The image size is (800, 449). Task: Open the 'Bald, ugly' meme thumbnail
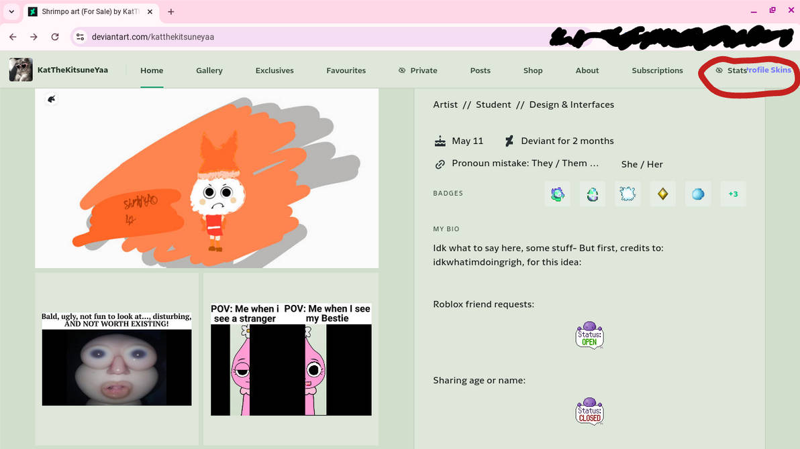click(x=117, y=359)
